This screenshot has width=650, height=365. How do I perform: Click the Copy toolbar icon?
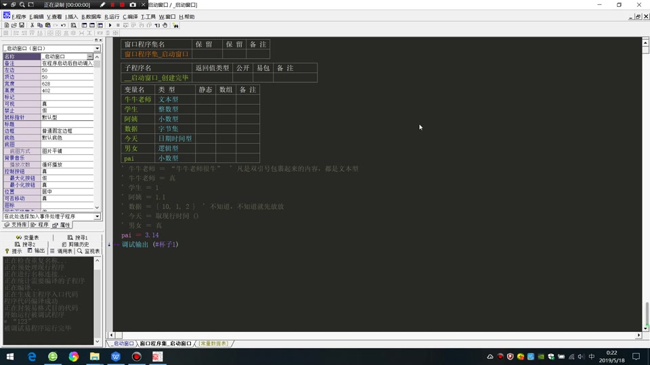click(40, 25)
